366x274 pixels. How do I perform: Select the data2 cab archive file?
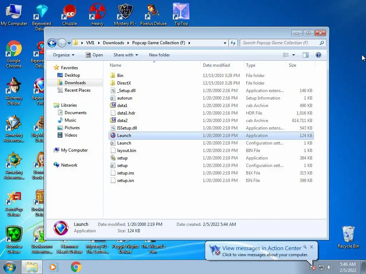coord(211,121)
